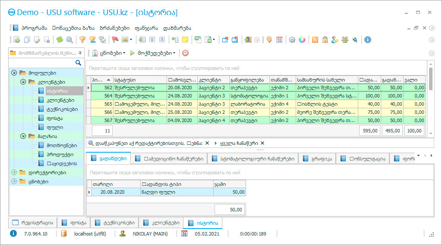Click the green refresh arrows icon

pos(60,40)
